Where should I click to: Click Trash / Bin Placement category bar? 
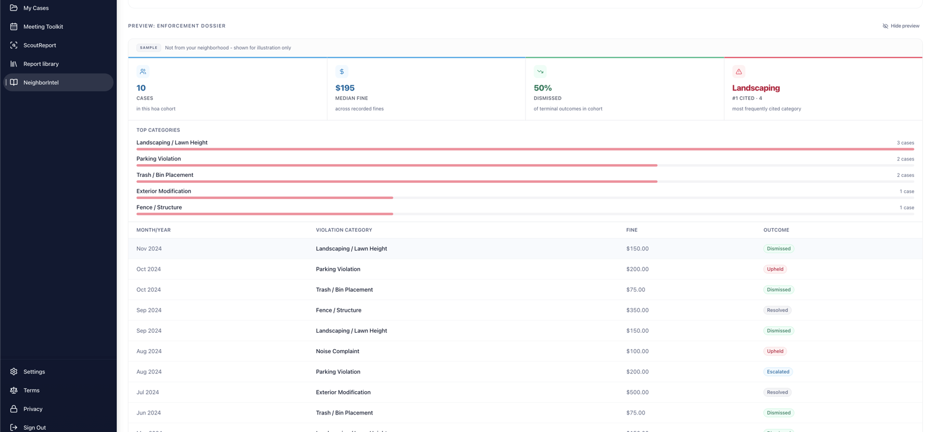[525, 182]
